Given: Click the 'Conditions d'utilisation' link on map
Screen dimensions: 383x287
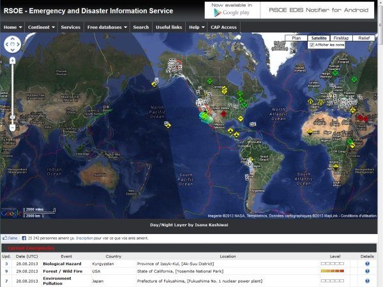Looking at the screenshot, I should 358,216.
